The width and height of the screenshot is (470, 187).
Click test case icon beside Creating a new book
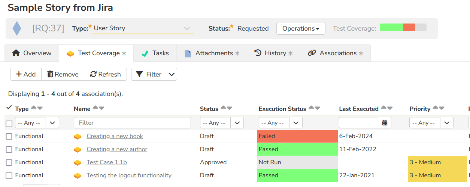click(x=78, y=137)
